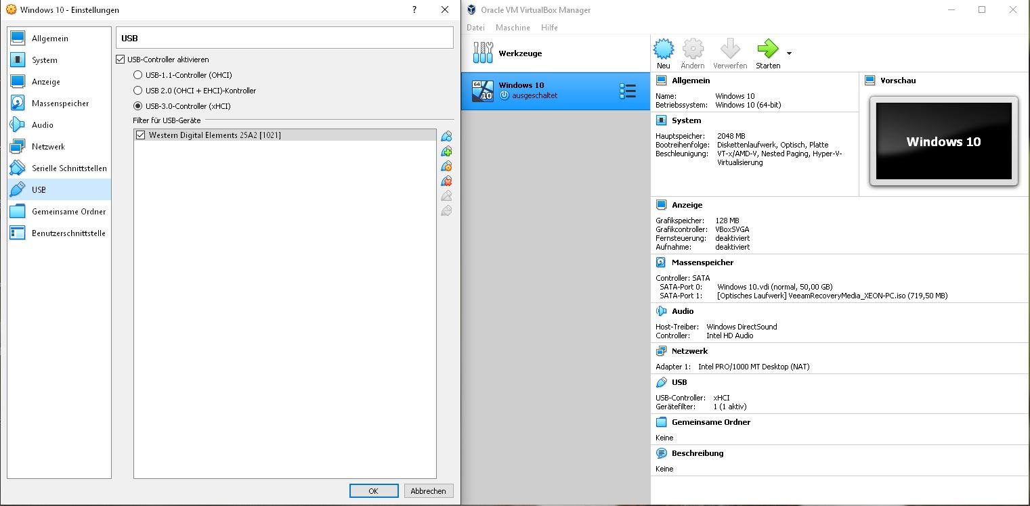The height and width of the screenshot is (506, 1030).
Task: Move USB filter down icon
Action: (446, 210)
